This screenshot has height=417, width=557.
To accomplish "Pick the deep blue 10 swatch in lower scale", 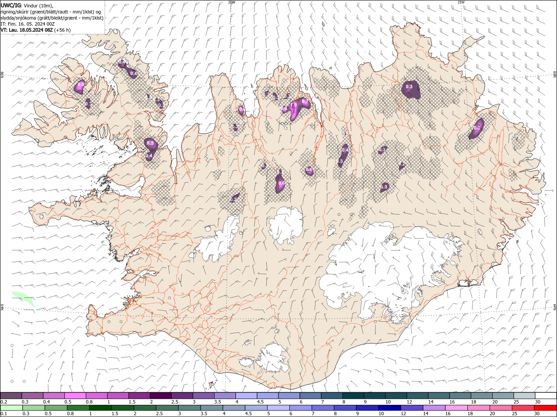I will tap(389, 408).
